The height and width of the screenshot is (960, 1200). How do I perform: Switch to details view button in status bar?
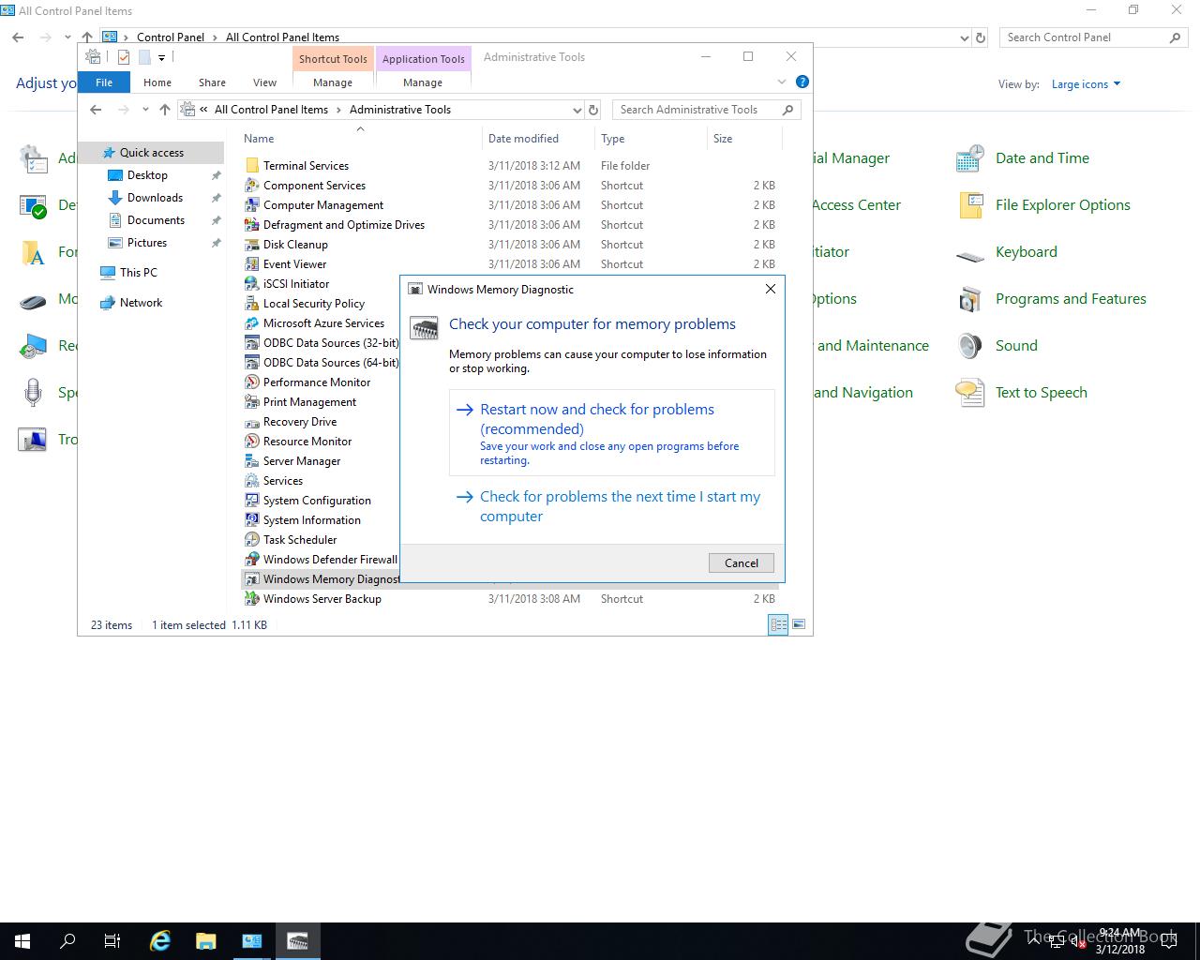pyautogui.click(x=778, y=624)
